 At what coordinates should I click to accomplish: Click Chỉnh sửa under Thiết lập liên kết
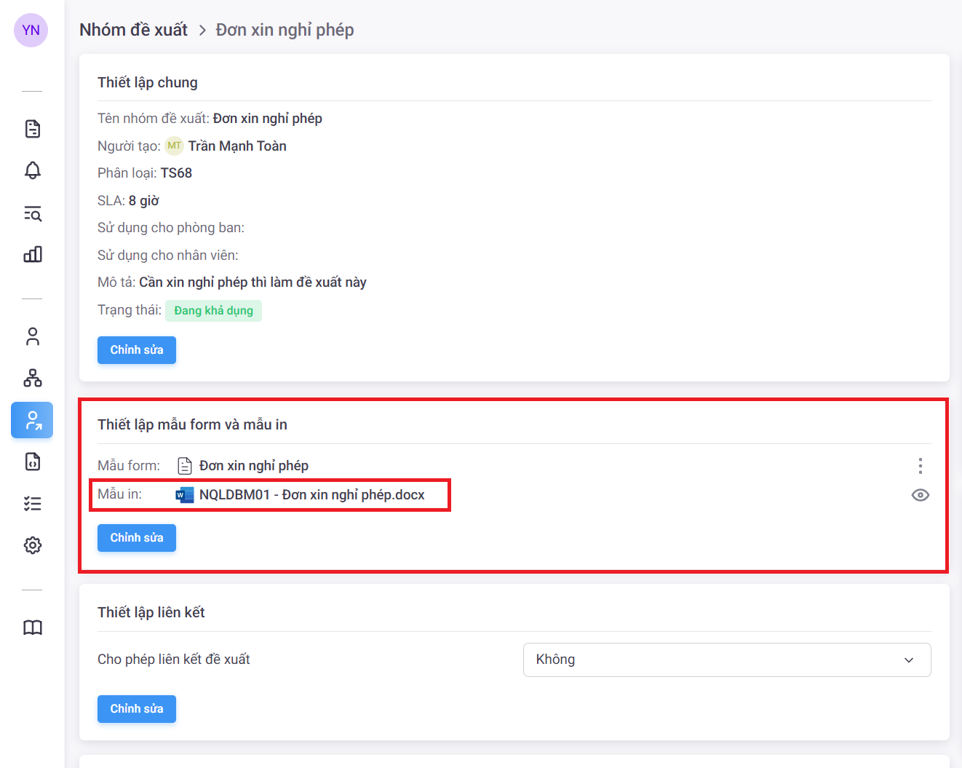[137, 709]
